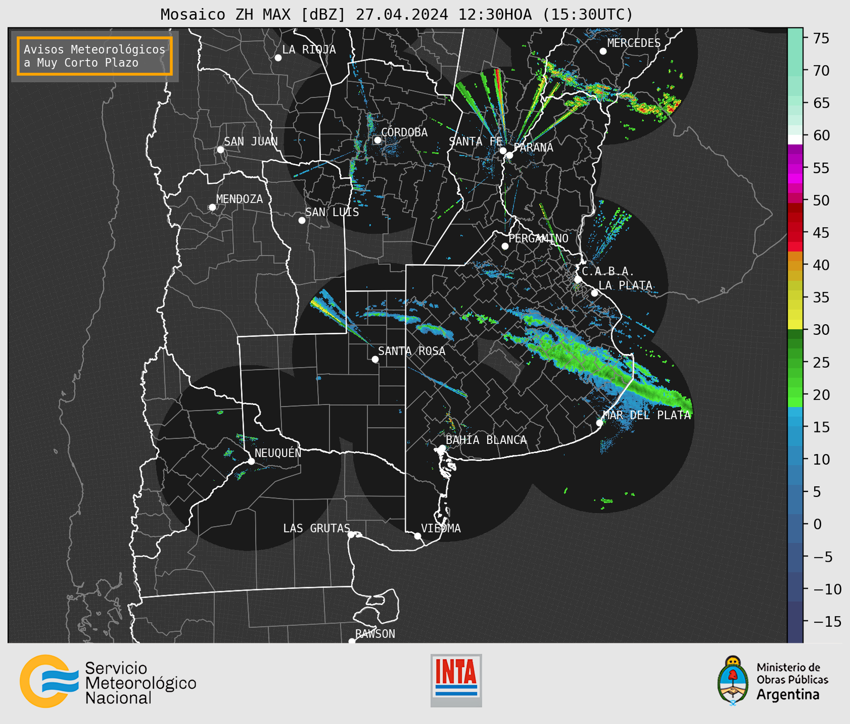Click the SAN JUAN city marker dot

click(220, 150)
